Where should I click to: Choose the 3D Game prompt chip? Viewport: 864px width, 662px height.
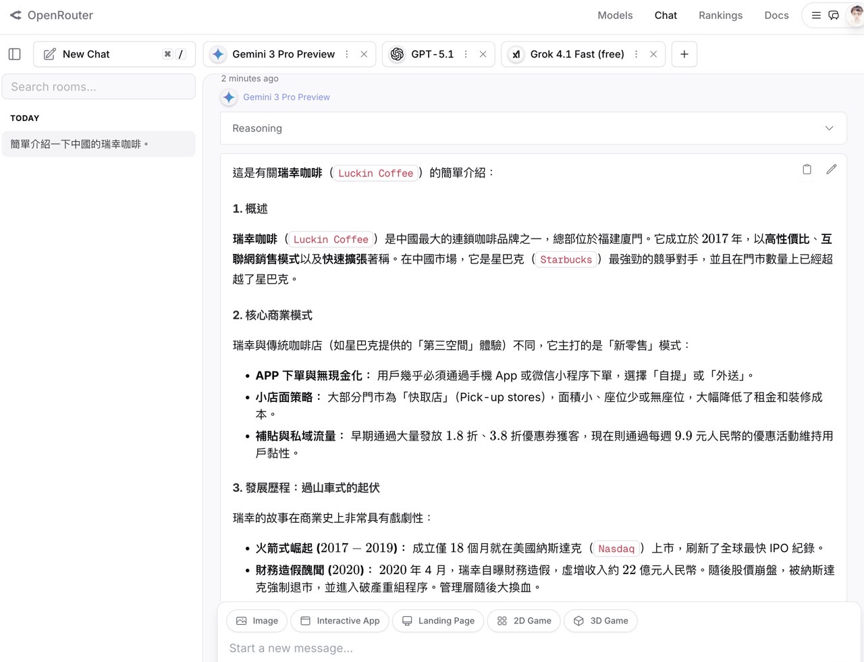click(x=600, y=621)
